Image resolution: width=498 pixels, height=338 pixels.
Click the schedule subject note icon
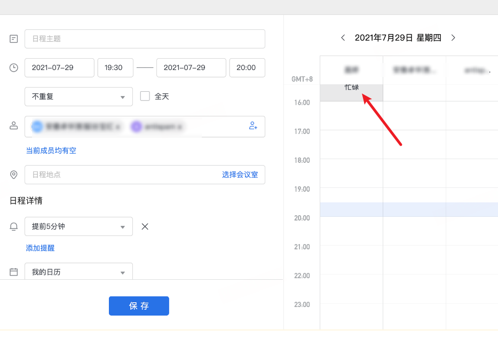click(x=14, y=39)
